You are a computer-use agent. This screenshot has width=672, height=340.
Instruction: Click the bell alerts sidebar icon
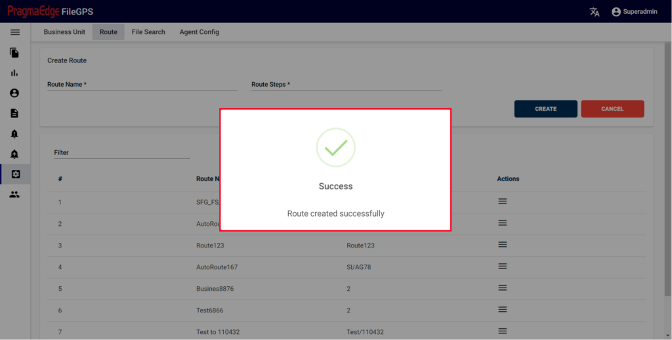[x=14, y=134]
